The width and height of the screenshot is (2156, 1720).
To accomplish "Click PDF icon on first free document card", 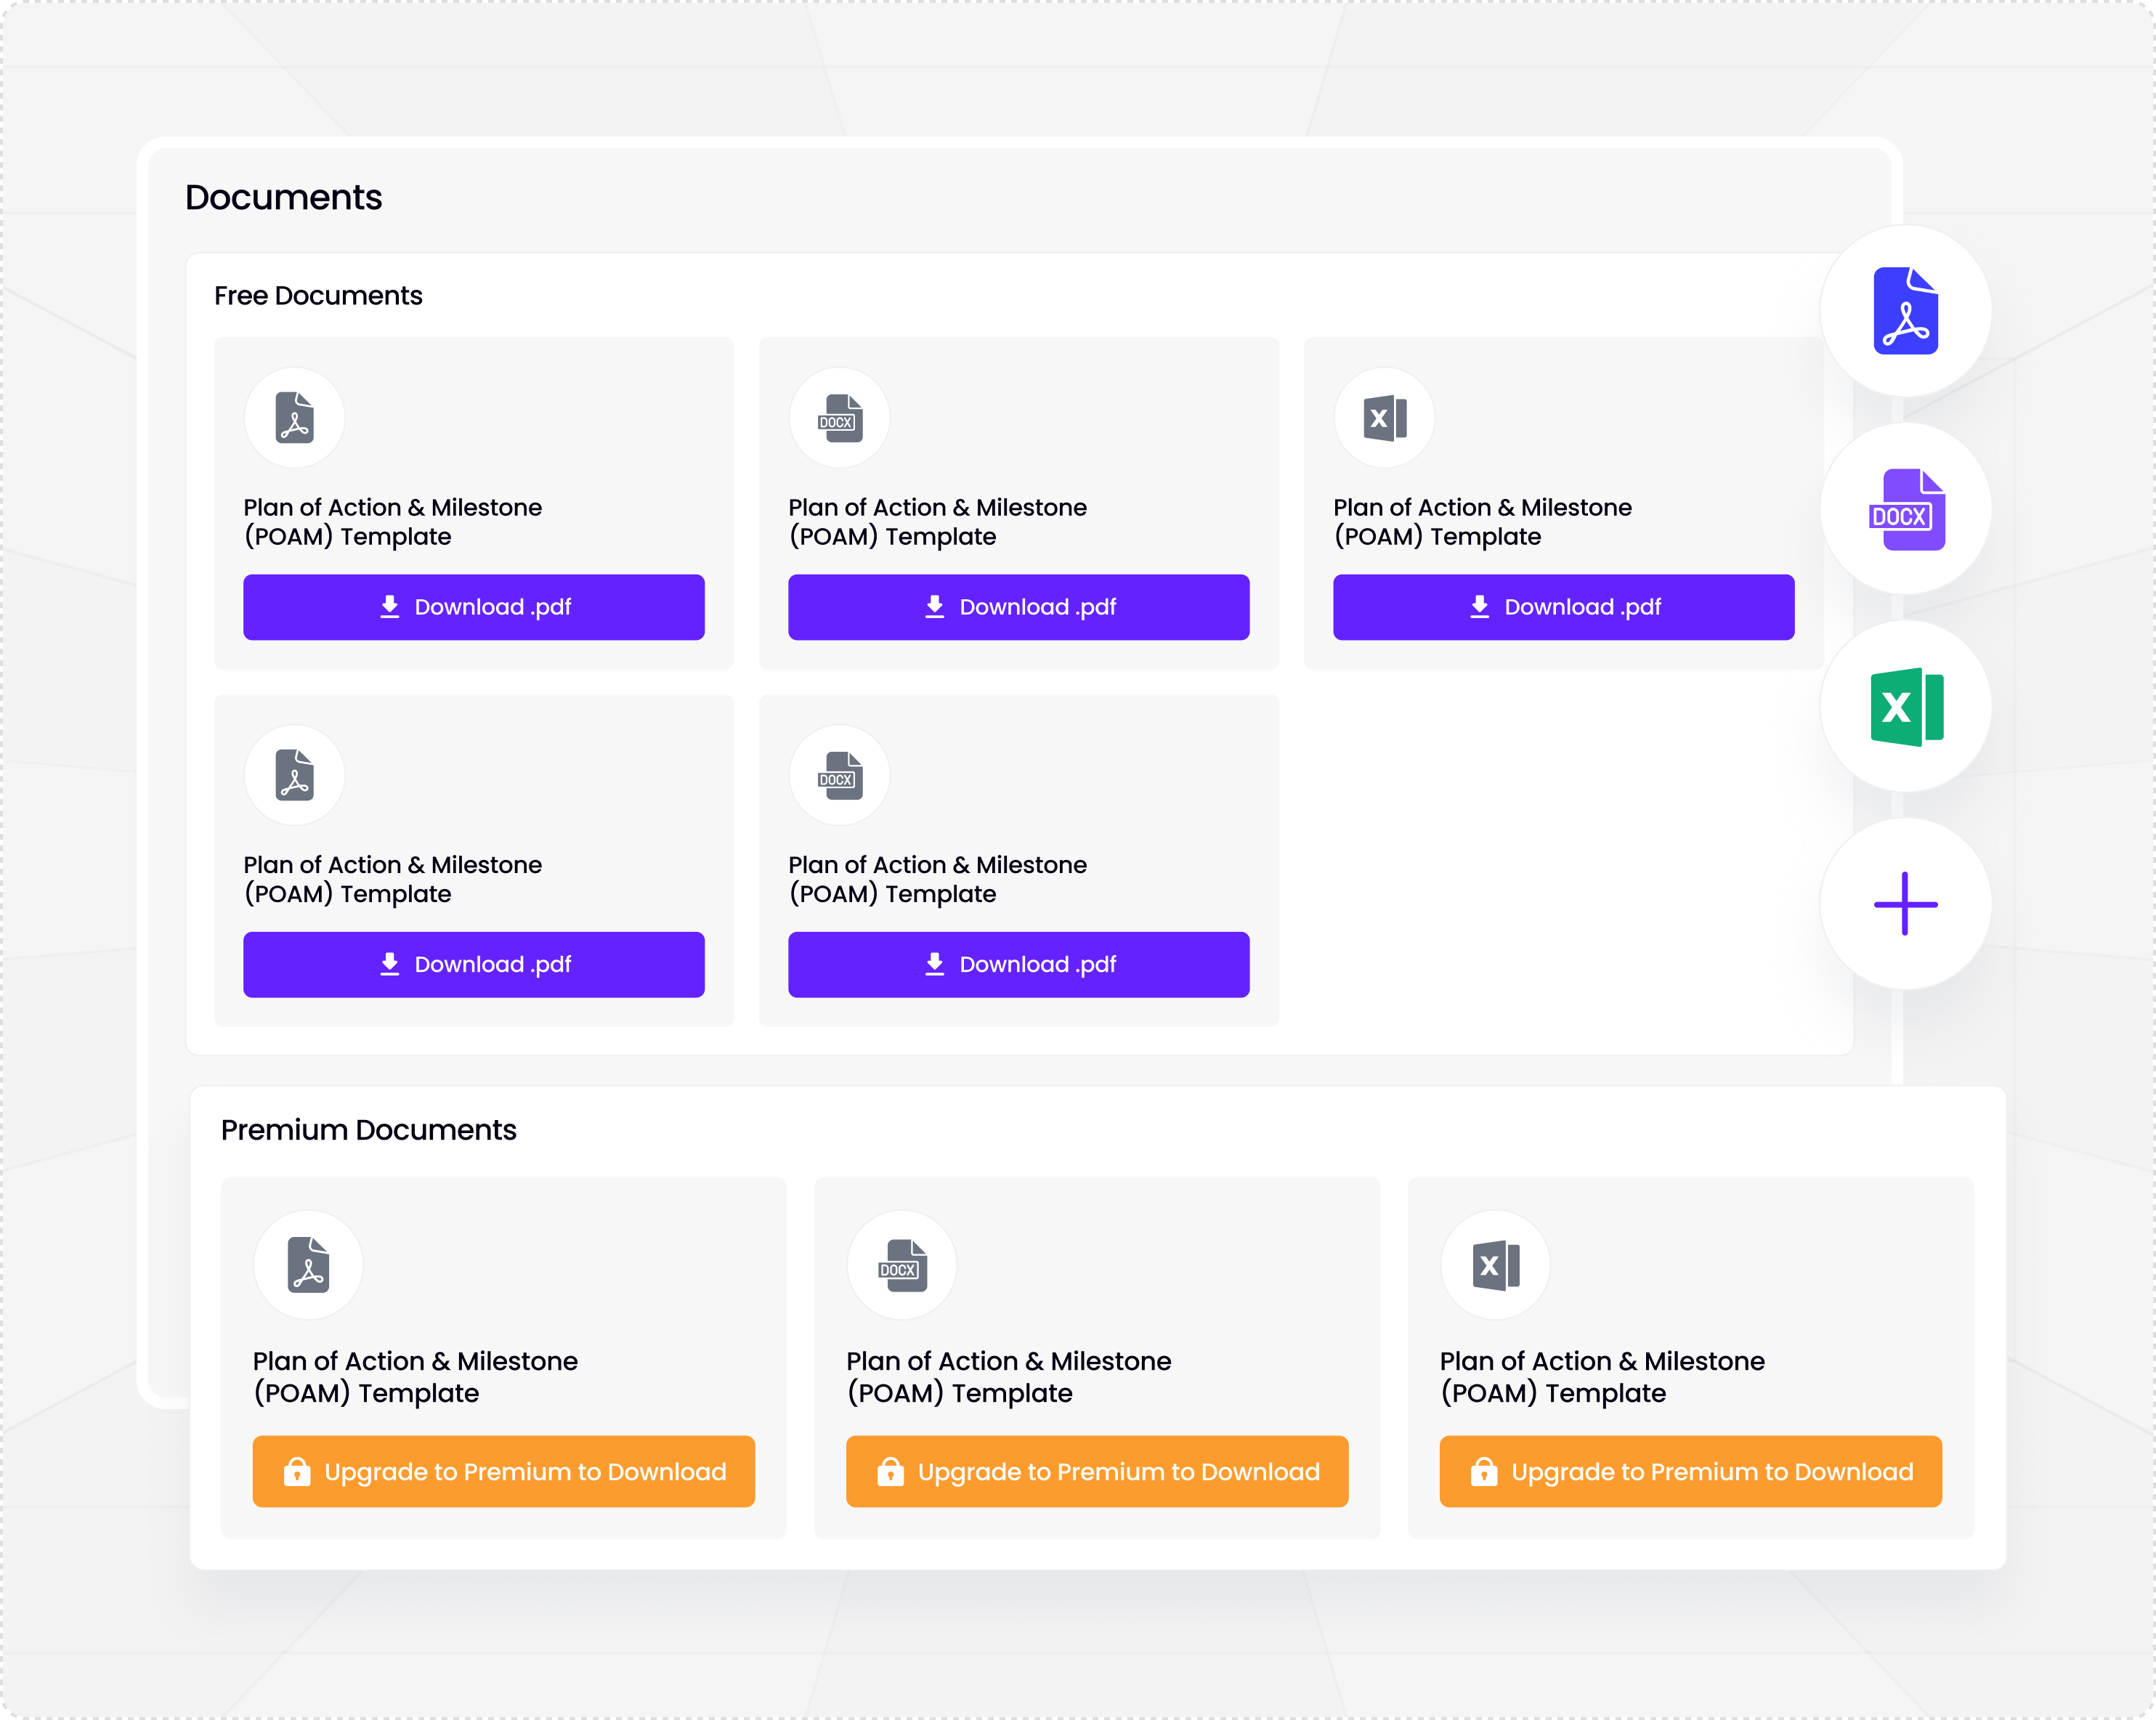I will 295,418.
